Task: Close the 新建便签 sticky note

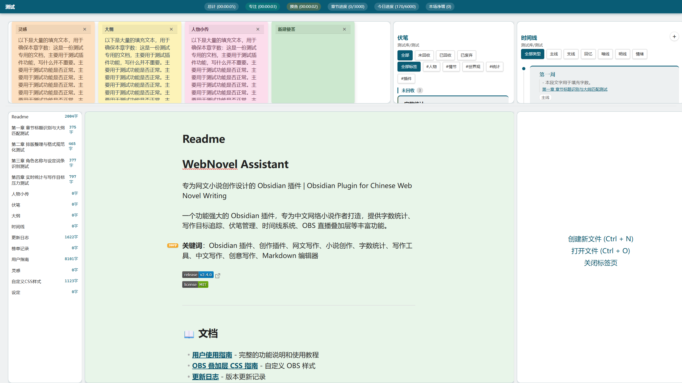Action: pyautogui.click(x=344, y=29)
